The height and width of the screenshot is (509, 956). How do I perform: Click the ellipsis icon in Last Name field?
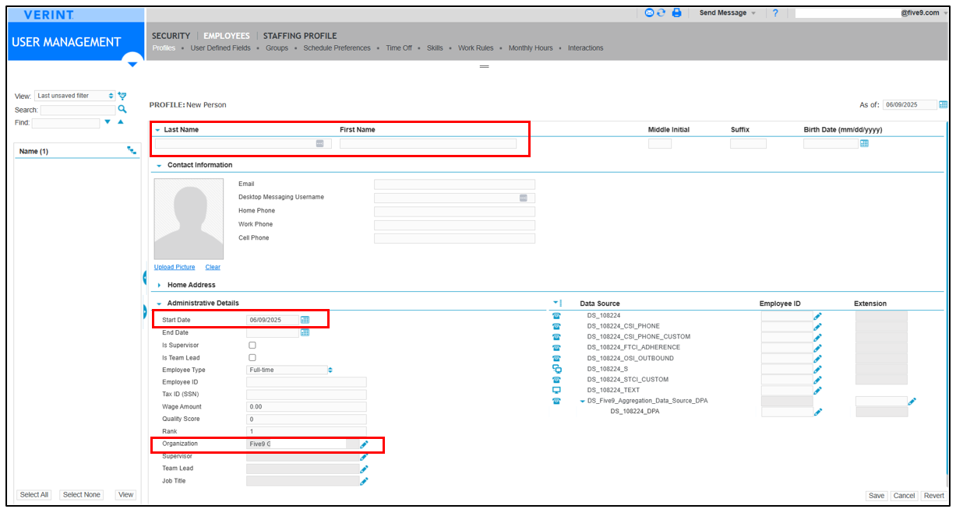point(319,143)
